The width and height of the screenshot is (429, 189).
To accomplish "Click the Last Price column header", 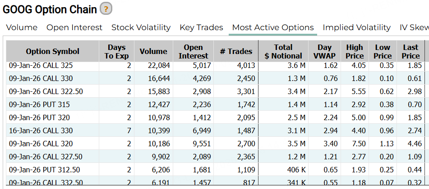I will click(411, 51).
